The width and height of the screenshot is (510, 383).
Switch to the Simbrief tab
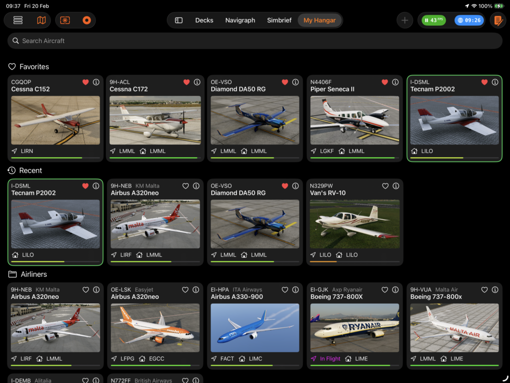point(279,20)
